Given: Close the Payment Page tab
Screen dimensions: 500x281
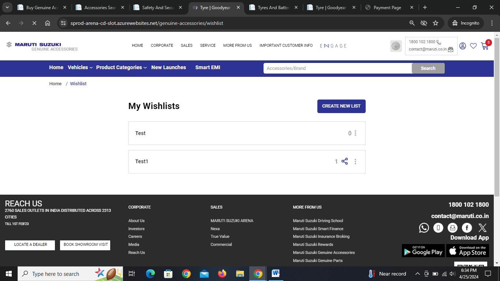Looking at the screenshot, I should [412, 7].
